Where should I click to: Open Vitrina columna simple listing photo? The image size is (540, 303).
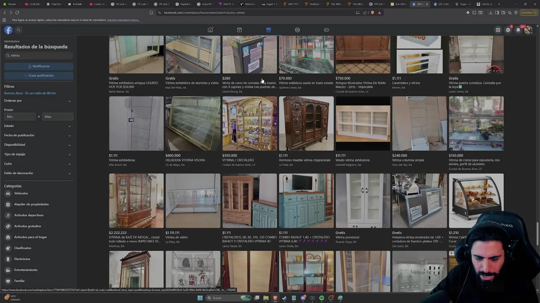point(419,123)
